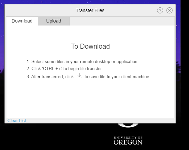Close the Transfer Files dialog
This screenshot has height=150, width=189.
click(169, 10)
